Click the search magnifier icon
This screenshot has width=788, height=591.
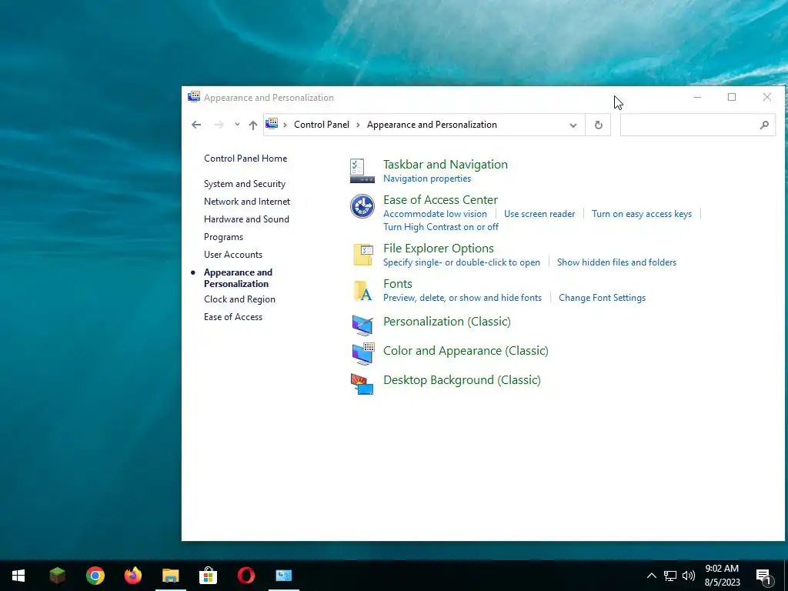[764, 125]
